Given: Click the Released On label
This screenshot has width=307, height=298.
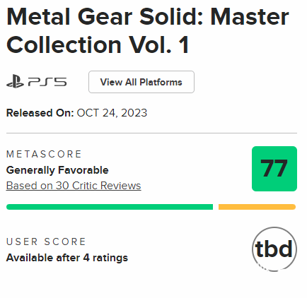Looking at the screenshot, I should point(40,113).
